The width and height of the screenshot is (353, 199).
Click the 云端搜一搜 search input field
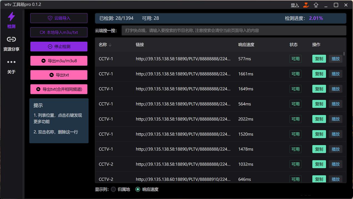click(x=233, y=31)
